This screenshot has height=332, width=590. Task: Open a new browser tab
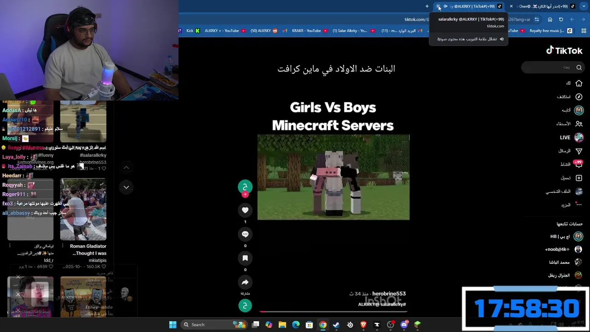(427, 6)
